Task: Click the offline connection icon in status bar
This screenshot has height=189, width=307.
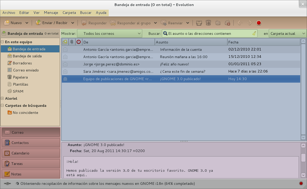Action: 7,184
